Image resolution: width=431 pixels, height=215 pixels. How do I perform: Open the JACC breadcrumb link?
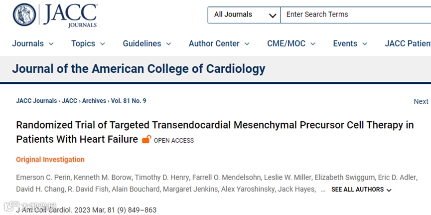click(x=70, y=101)
